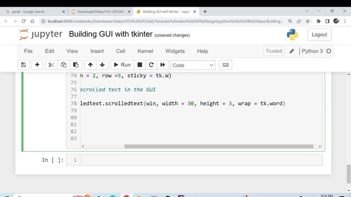Open the Help menu
The height and width of the screenshot is (197, 351).
pos(202,51)
